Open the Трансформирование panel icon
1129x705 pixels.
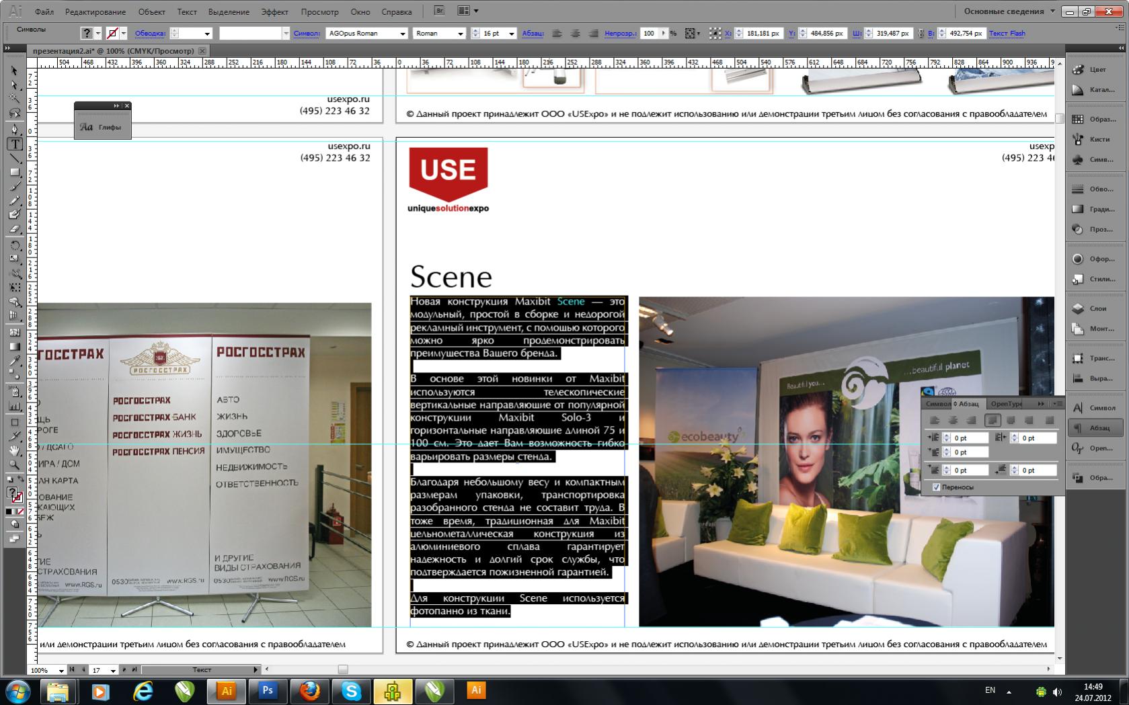(1097, 358)
